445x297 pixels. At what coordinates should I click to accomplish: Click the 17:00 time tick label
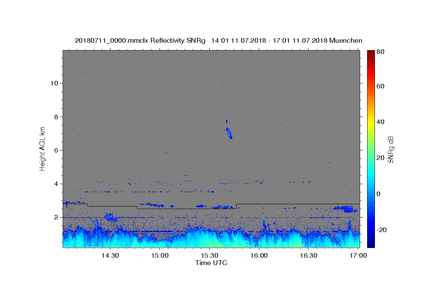(358, 255)
